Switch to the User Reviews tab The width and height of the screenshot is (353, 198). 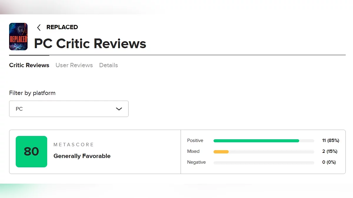pyautogui.click(x=74, y=65)
